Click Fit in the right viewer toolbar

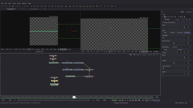92,52
